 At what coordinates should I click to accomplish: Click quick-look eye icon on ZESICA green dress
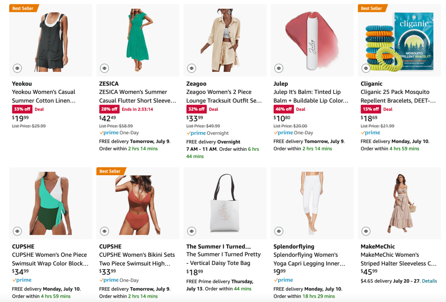pos(104,68)
